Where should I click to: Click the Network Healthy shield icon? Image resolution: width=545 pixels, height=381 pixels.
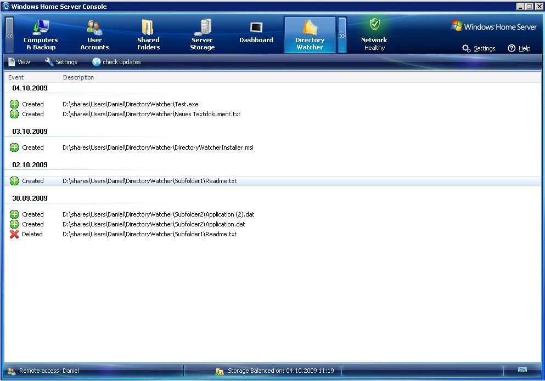375,25
